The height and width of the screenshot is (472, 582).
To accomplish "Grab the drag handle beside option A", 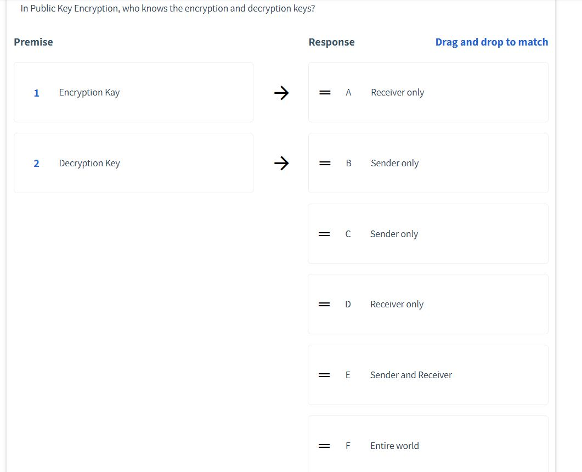I will pos(324,92).
